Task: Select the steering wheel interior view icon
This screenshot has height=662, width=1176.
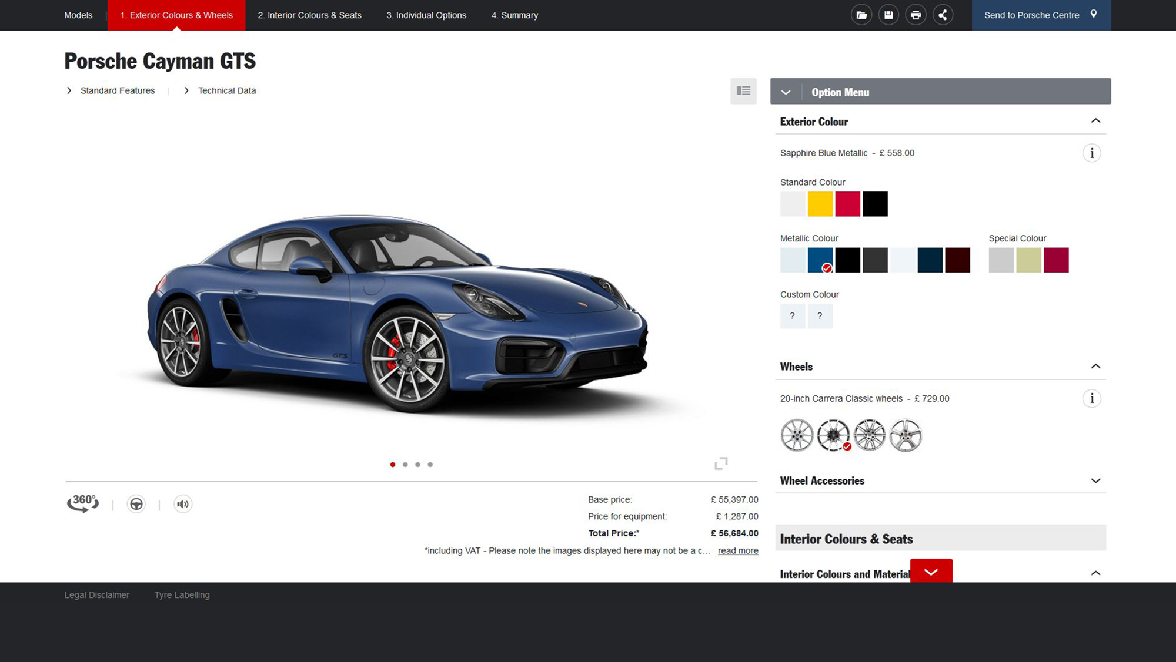Action: [x=136, y=504]
